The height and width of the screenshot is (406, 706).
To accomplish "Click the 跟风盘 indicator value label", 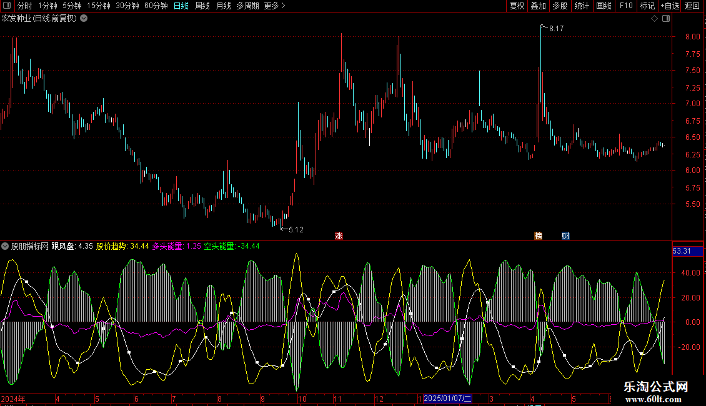I will [72, 246].
